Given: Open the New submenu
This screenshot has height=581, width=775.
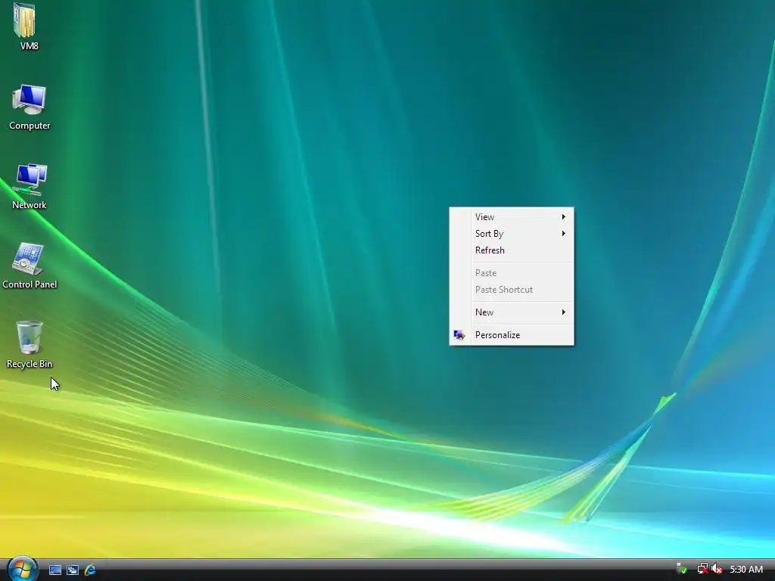Looking at the screenshot, I should 512,312.
